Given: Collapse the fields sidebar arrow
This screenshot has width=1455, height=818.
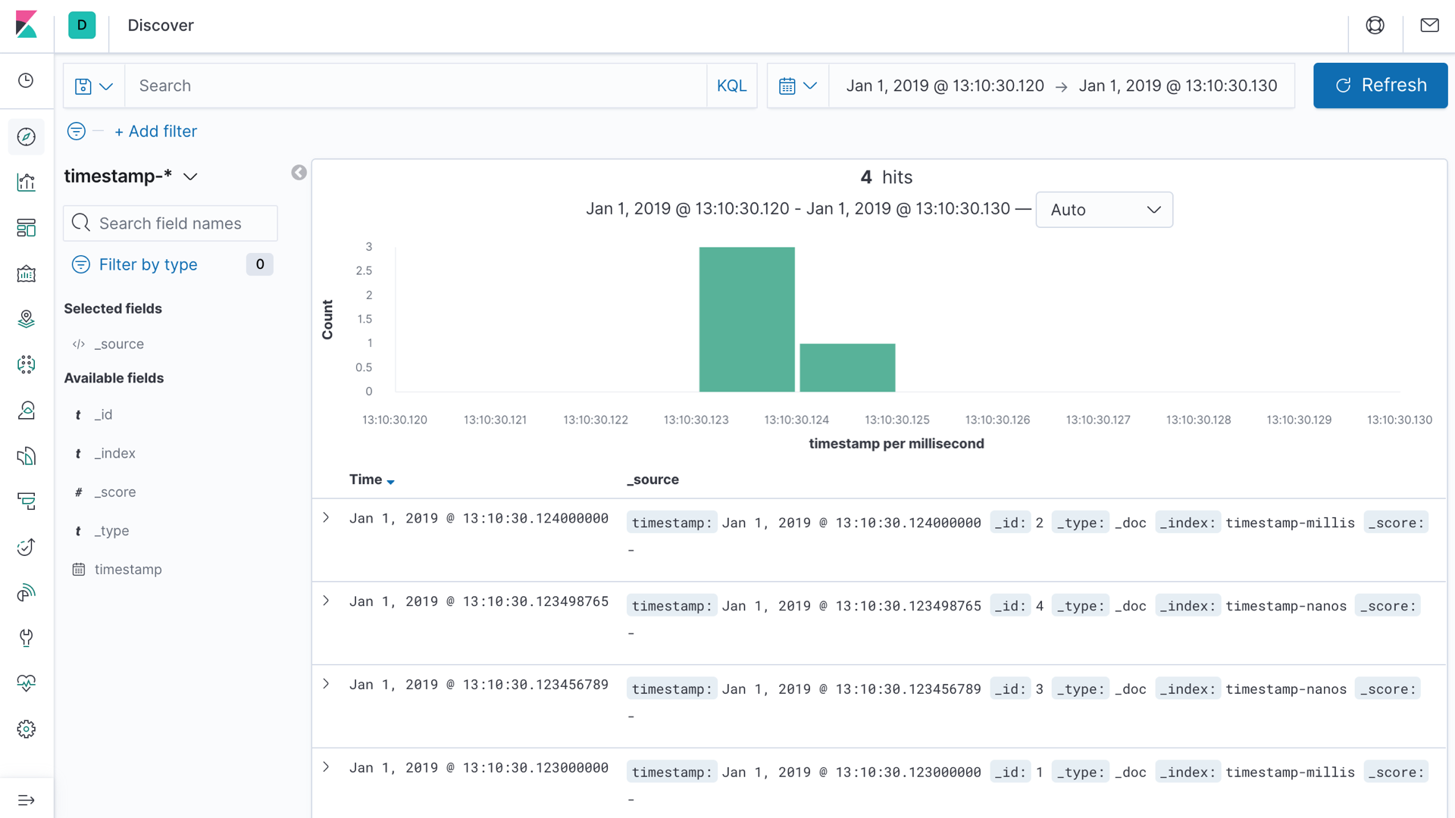Looking at the screenshot, I should pyautogui.click(x=299, y=173).
